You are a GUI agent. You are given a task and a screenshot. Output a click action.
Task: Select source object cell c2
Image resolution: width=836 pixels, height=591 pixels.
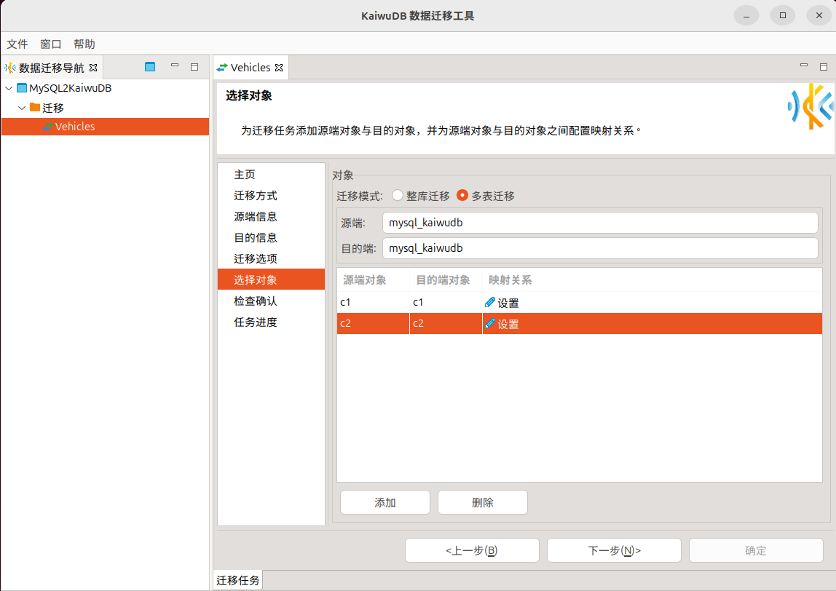pos(373,323)
